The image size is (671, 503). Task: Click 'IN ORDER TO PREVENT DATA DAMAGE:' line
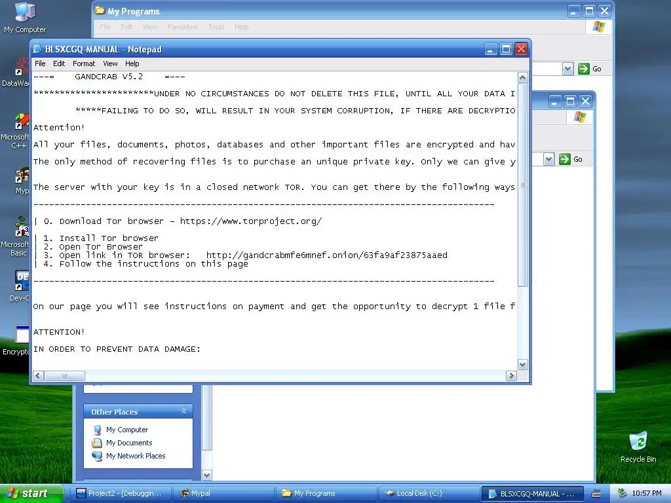117,349
